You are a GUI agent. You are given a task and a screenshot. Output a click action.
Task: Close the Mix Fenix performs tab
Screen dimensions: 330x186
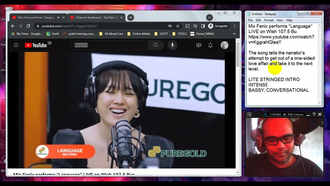64,18
